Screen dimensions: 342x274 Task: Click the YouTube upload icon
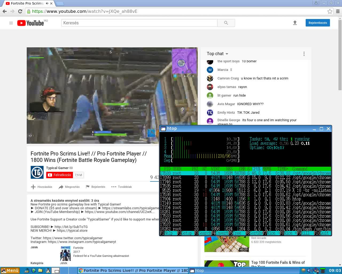coord(295,23)
